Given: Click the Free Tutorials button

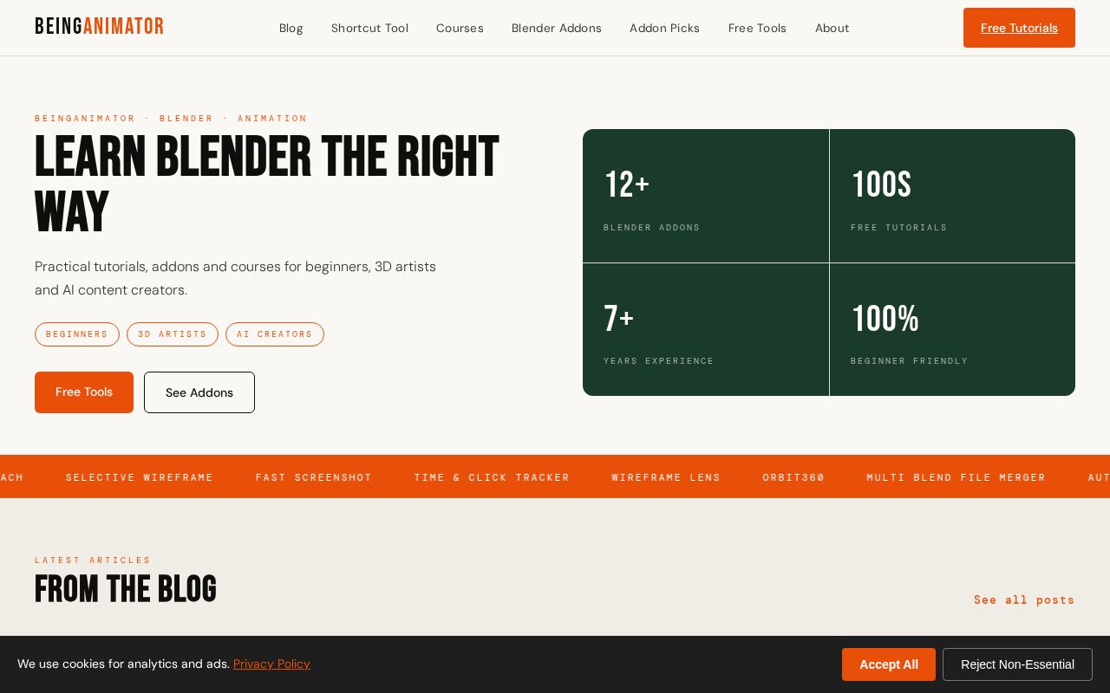Looking at the screenshot, I should pos(1019,28).
